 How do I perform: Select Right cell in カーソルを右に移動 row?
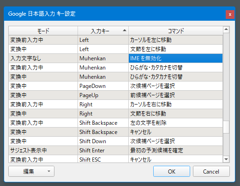click(x=103, y=105)
